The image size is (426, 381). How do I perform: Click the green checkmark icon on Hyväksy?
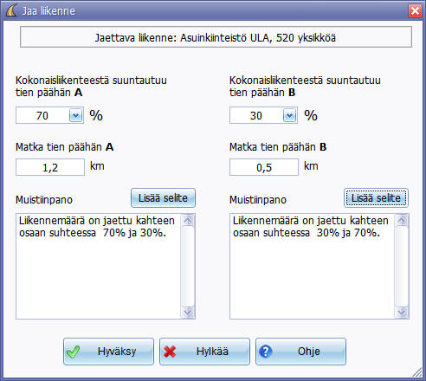(x=73, y=352)
